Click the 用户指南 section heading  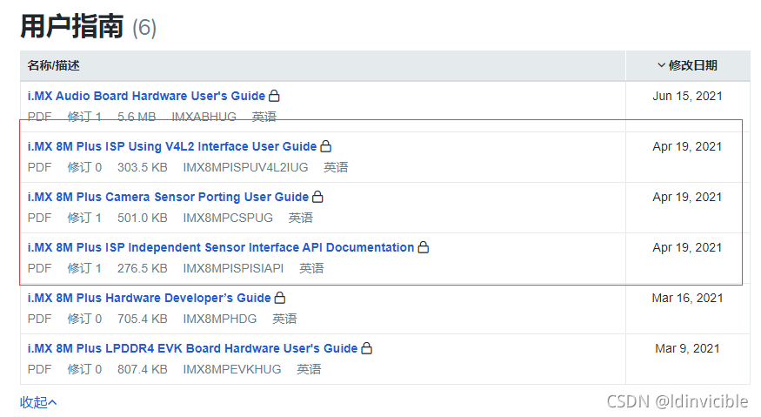click(72, 26)
